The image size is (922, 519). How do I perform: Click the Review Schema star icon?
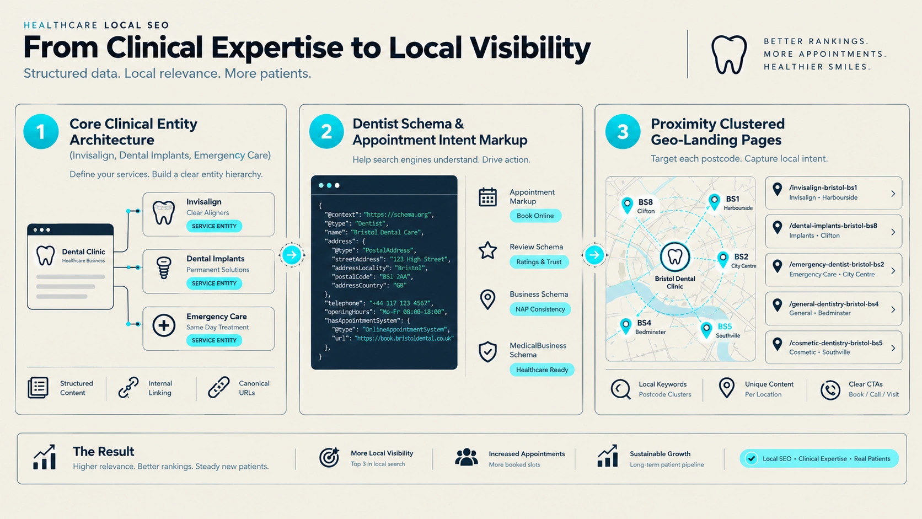click(488, 250)
